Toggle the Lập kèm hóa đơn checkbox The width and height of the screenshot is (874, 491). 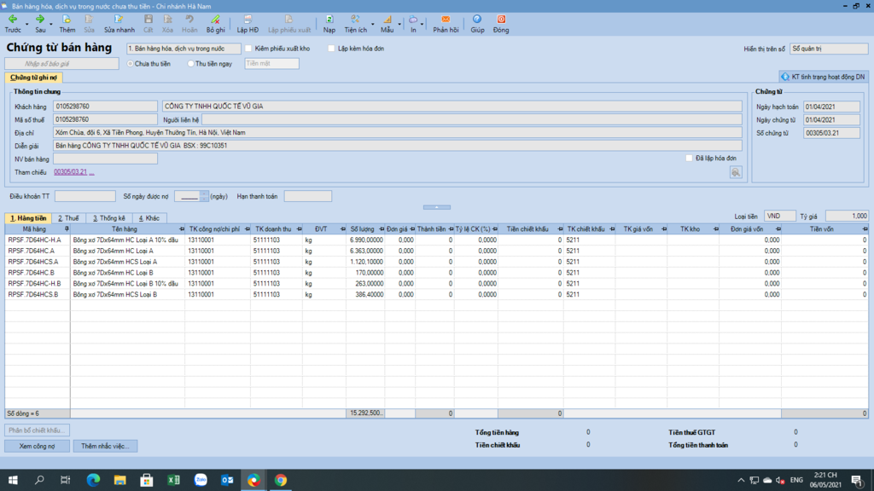[332, 49]
